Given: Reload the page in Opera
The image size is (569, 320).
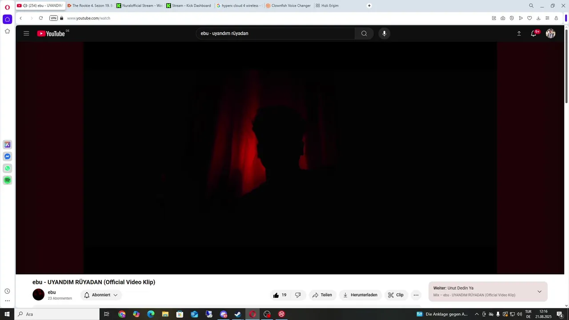Looking at the screenshot, I should pyautogui.click(x=41, y=18).
